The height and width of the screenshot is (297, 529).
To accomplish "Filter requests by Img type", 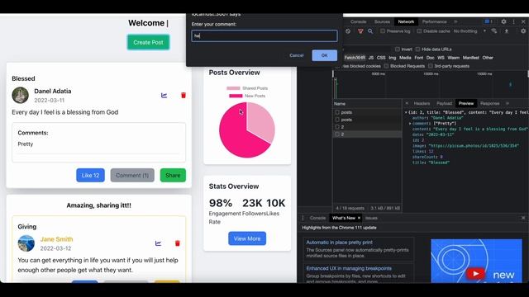I will 393,58.
